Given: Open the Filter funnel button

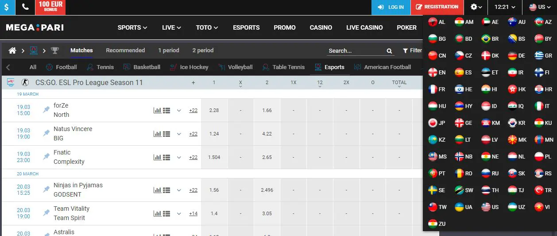Looking at the screenshot, I should tap(412, 50).
